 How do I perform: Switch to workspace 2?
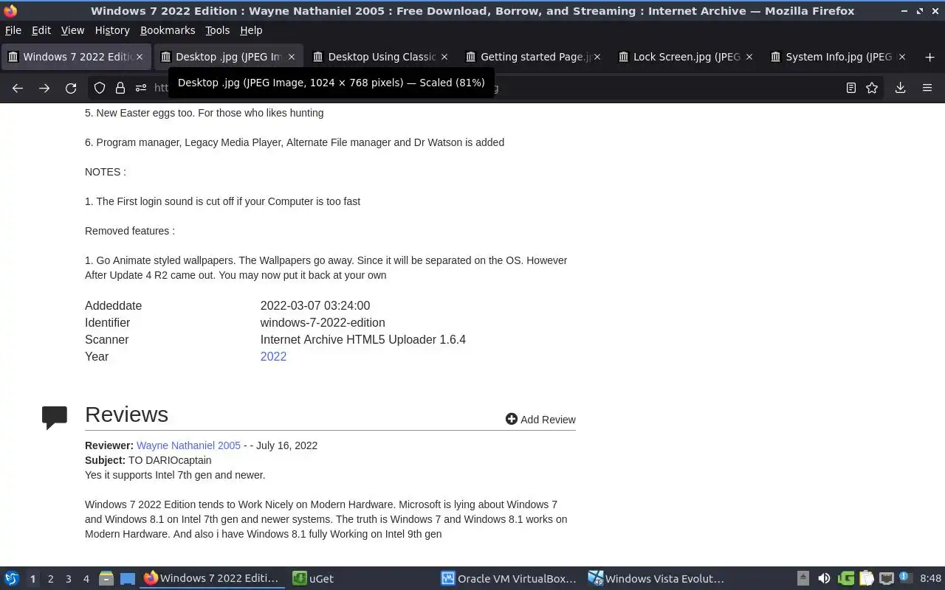click(50, 579)
